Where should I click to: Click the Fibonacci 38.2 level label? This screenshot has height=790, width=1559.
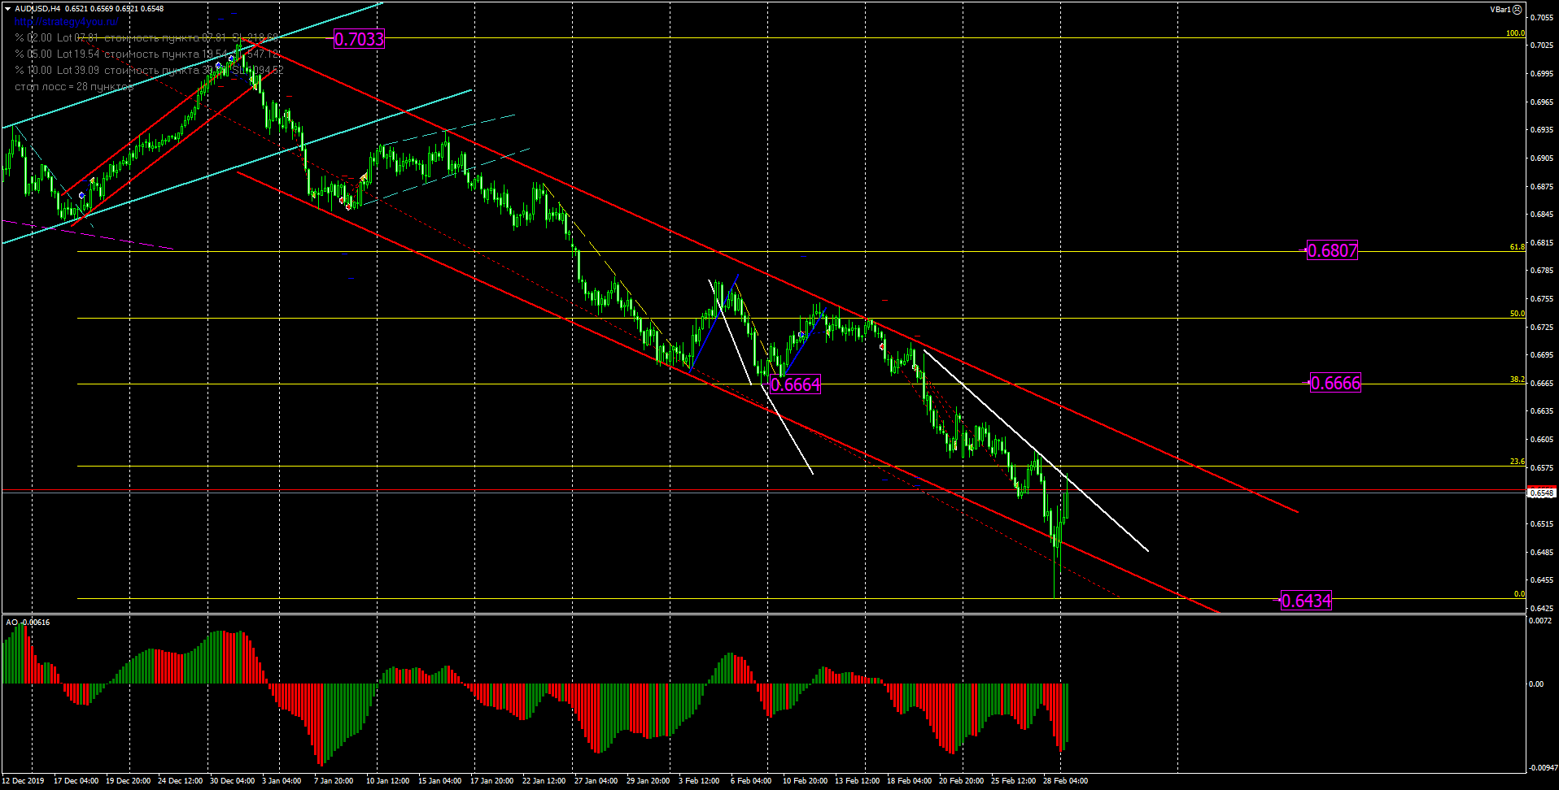[1517, 379]
